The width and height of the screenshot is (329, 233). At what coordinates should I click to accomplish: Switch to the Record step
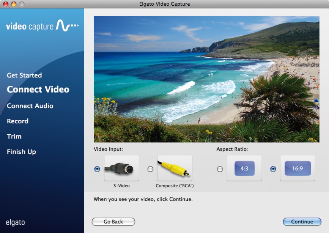(17, 121)
